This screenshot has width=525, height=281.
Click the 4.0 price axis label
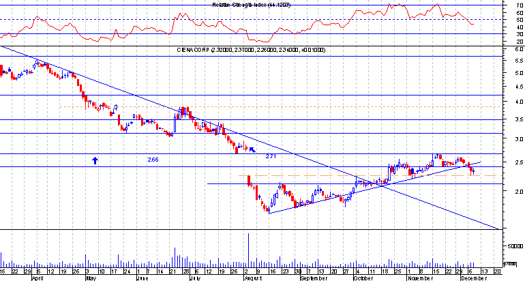[519, 102]
